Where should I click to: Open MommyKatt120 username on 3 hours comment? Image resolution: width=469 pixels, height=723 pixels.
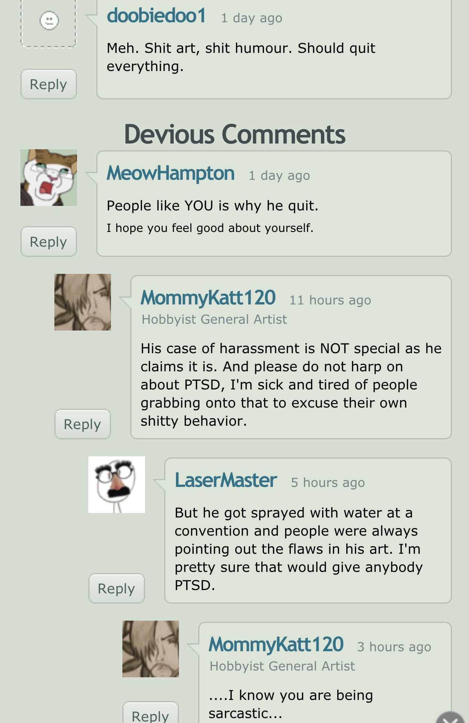[276, 644]
